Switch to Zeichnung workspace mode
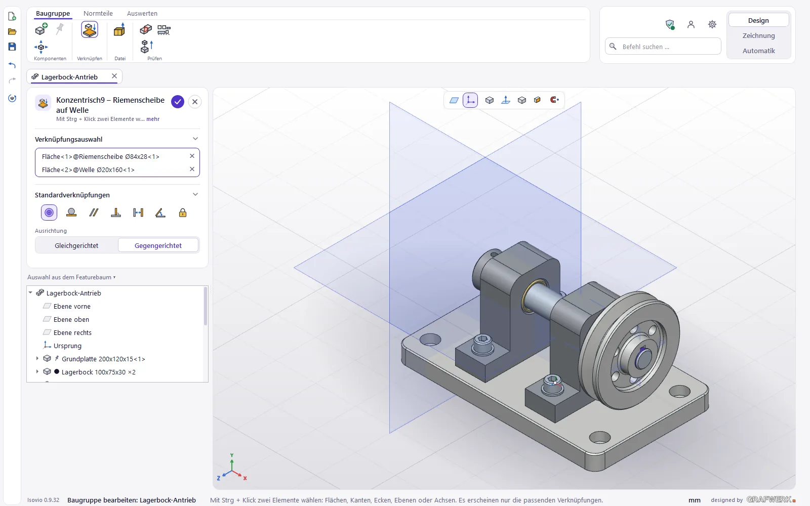The width and height of the screenshot is (810, 506). [758, 35]
